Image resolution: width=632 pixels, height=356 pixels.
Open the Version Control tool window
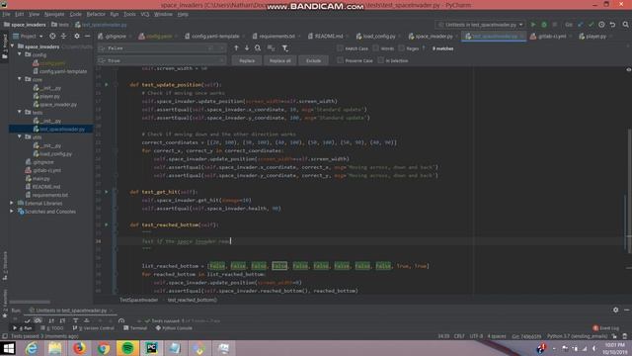pyautogui.click(x=94, y=328)
